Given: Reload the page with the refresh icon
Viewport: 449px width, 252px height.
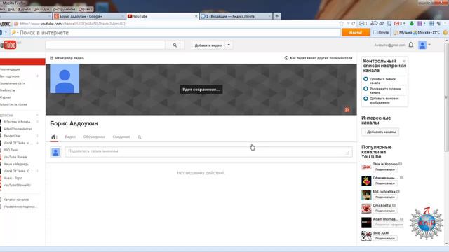Looking at the screenshot, I should coord(354,24).
